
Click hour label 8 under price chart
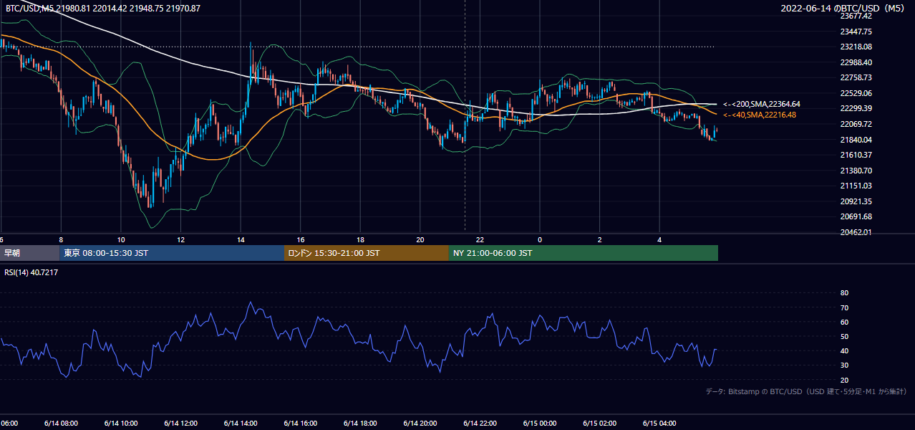[x=61, y=240]
